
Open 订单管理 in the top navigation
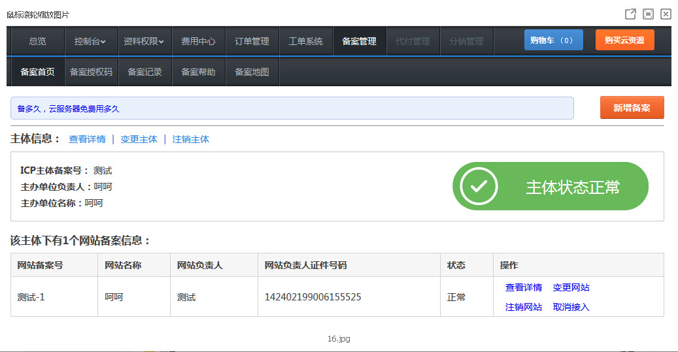252,41
